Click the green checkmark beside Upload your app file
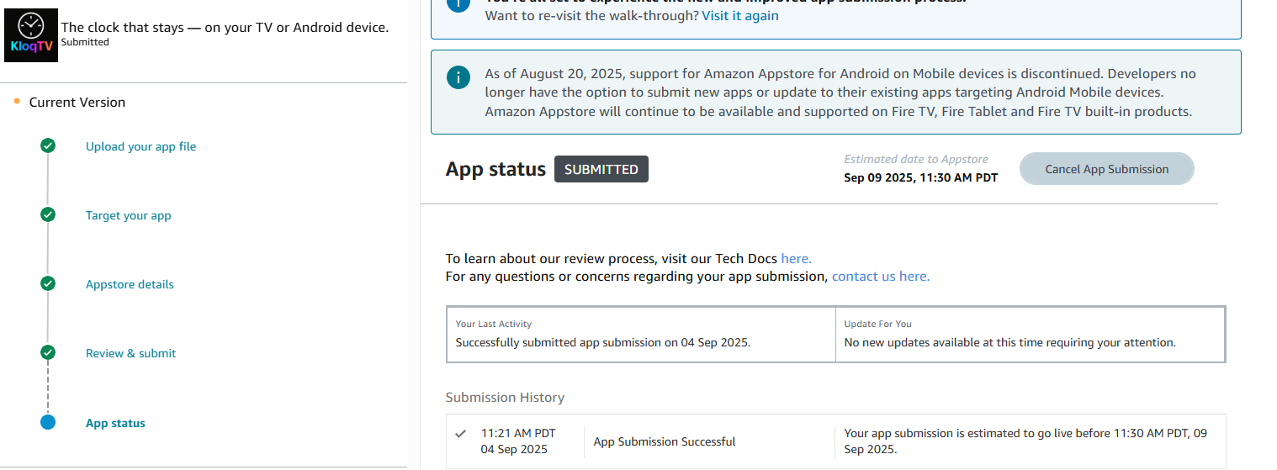 click(48, 145)
